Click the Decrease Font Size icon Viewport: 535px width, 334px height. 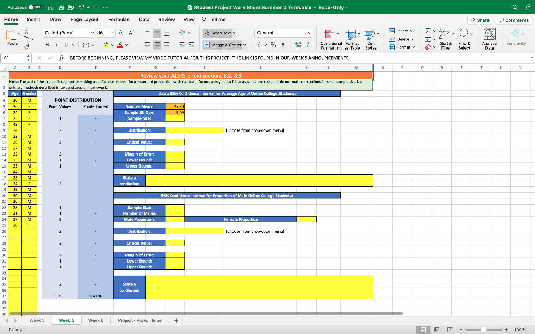point(131,33)
